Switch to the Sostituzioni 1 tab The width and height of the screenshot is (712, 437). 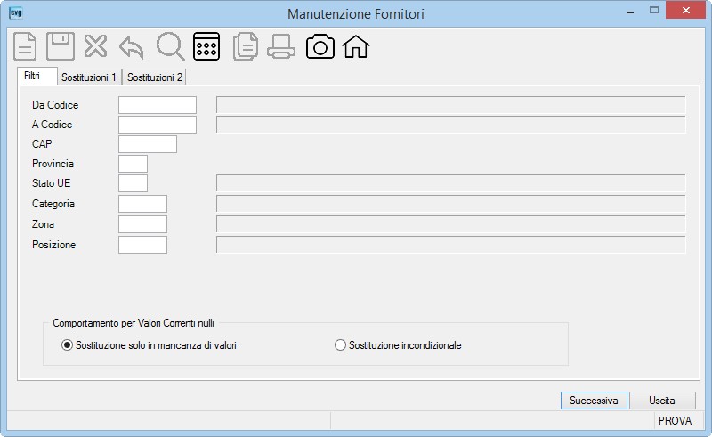pyautogui.click(x=89, y=77)
